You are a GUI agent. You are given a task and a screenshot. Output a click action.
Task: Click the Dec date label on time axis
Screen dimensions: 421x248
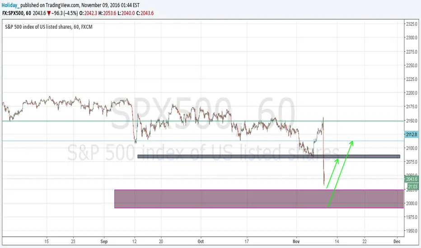click(x=397, y=241)
